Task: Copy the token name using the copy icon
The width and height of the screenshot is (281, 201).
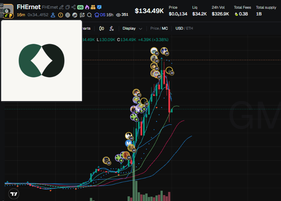Action: coord(68,7)
